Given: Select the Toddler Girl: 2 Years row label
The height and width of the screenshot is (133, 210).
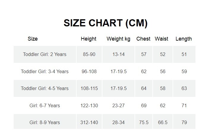Looking at the screenshot, I should coord(45,54).
